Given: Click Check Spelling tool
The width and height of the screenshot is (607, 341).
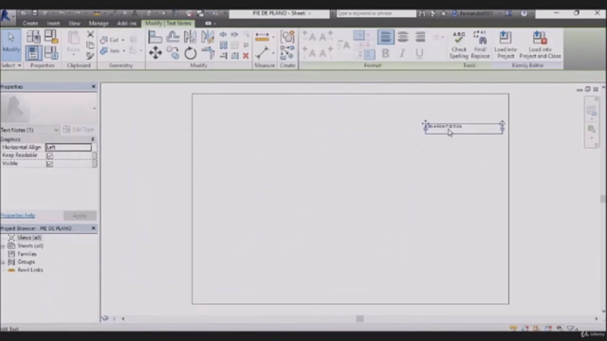Looking at the screenshot, I should [x=459, y=45].
